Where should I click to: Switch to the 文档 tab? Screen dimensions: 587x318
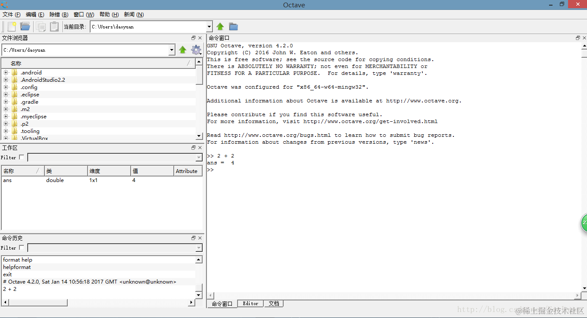274,303
